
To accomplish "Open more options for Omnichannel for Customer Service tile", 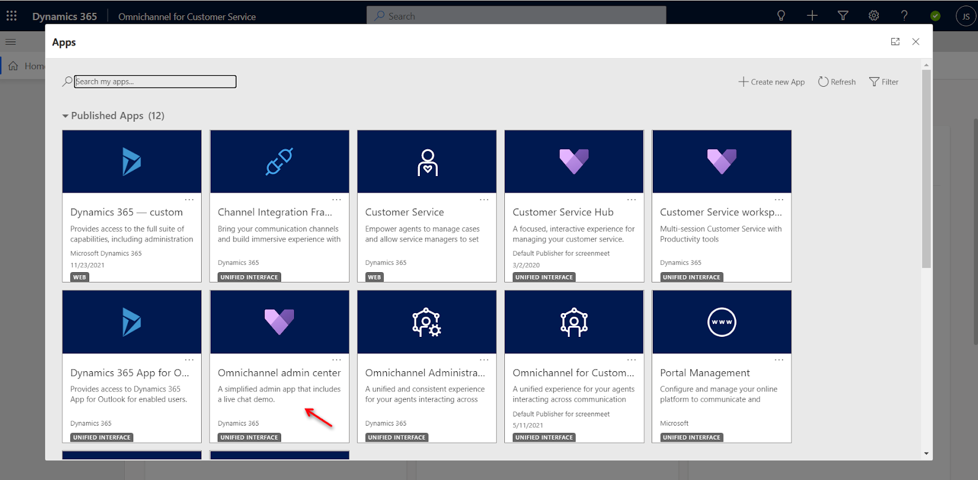I will pos(631,360).
